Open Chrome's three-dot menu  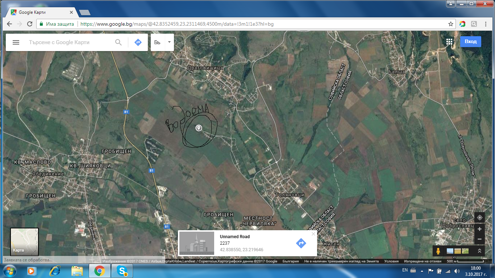tap(486, 24)
